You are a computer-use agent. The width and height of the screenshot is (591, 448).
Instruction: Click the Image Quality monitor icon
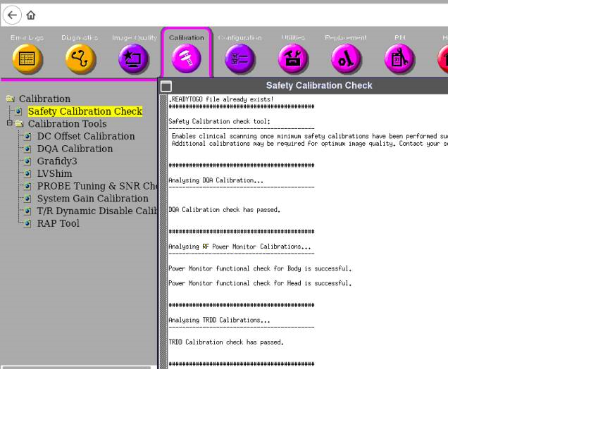tap(135, 61)
